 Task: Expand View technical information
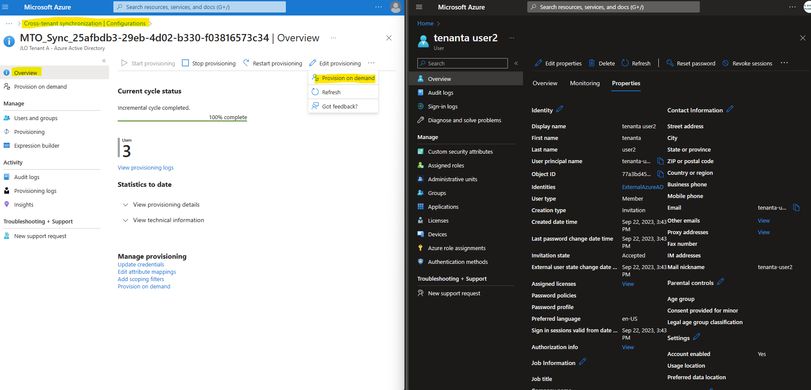point(163,220)
